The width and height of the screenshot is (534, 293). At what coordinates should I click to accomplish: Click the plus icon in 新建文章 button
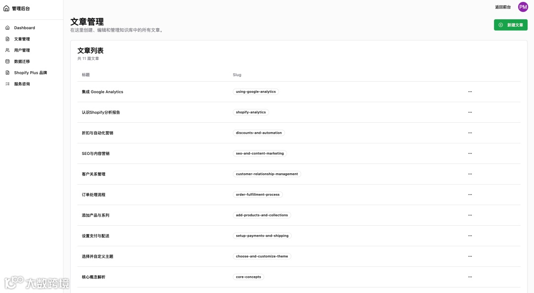coord(500,25)
